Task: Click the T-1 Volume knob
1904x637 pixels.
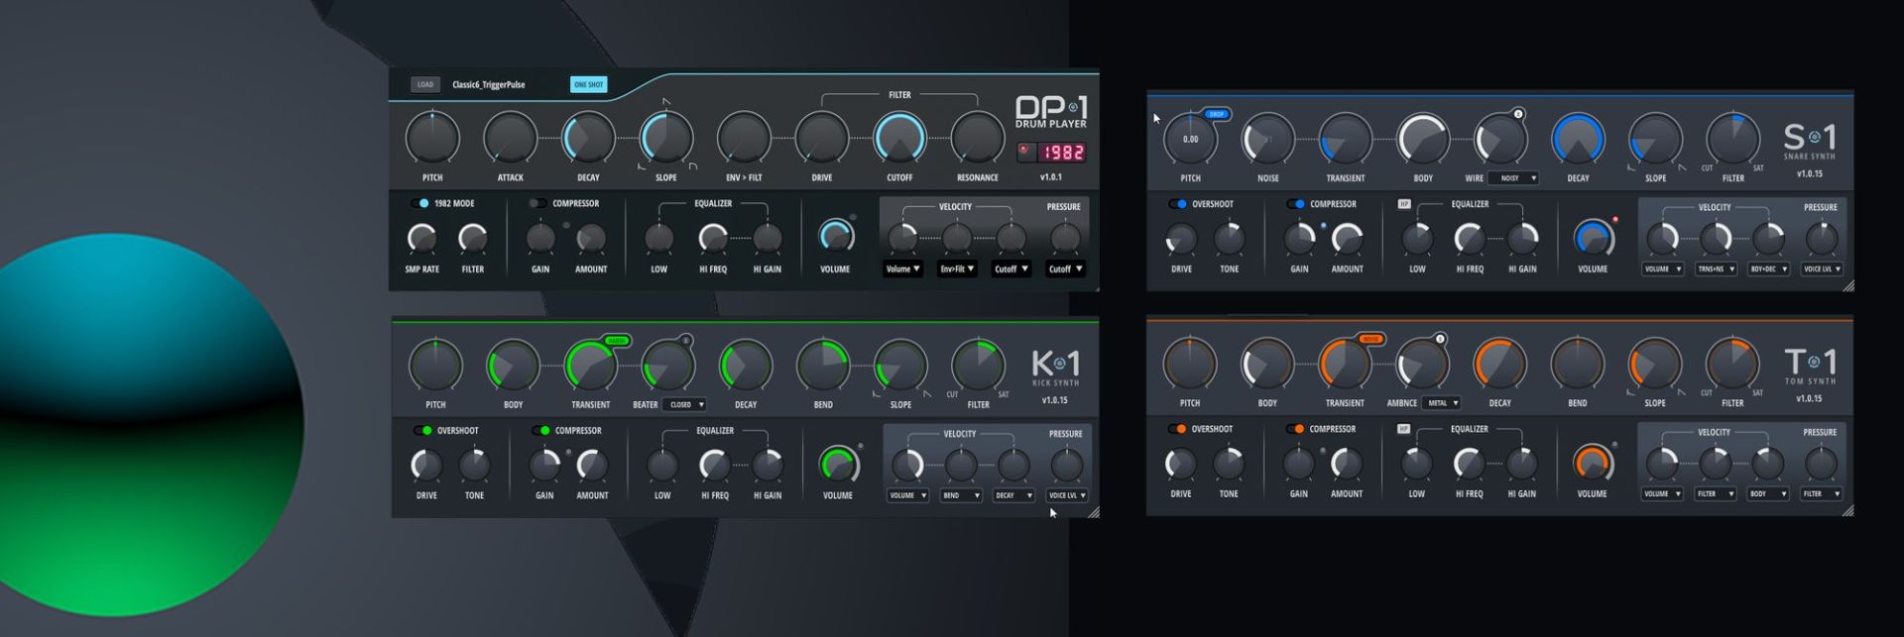Action: (1593, 463)
